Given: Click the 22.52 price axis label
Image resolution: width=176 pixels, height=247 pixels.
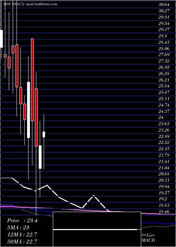Looking at the screenshot, I should click(x=164, y=143).
